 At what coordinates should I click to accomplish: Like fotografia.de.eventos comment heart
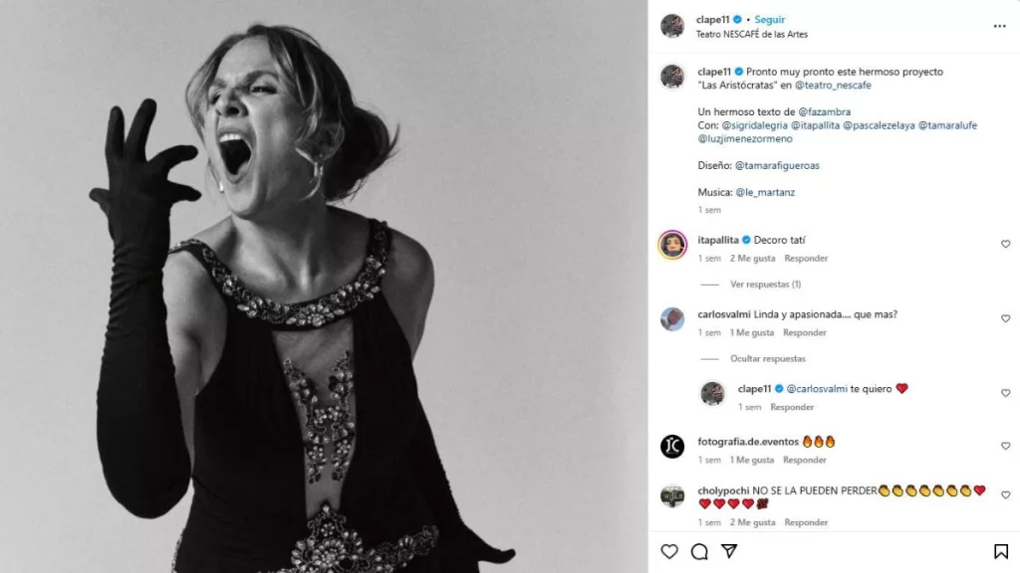pos(1005,446)
